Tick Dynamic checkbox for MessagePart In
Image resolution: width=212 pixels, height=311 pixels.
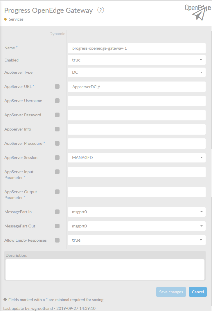tap(57, 212)
